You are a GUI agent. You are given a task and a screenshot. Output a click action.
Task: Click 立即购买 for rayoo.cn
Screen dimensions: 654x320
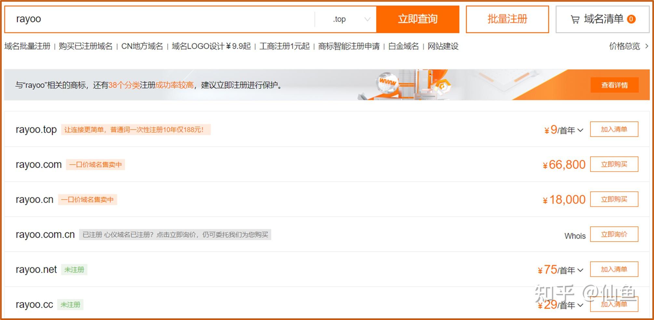pos(614,199)
